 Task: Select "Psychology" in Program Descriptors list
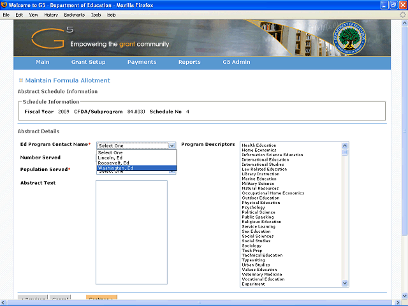pyautogui.click(x=253, y=208)
